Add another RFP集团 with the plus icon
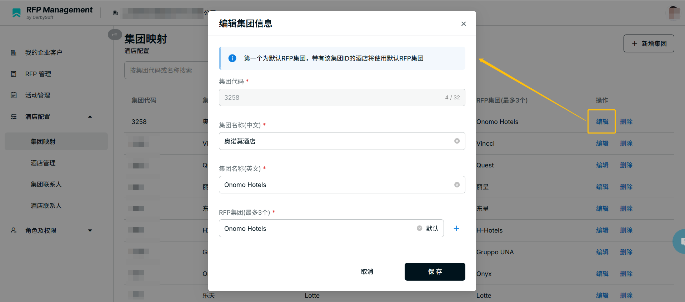This screenshot has width=685, height=302. (456, 228)
